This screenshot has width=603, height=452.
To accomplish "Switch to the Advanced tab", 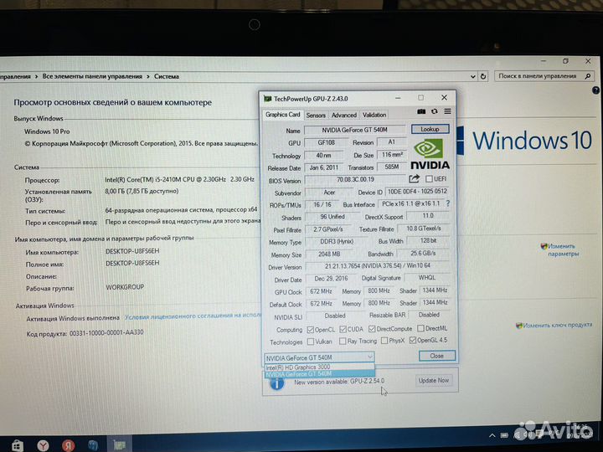I will 344,116.
